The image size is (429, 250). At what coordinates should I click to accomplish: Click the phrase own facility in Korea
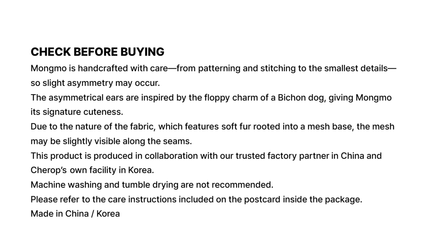tap(112, 170)
